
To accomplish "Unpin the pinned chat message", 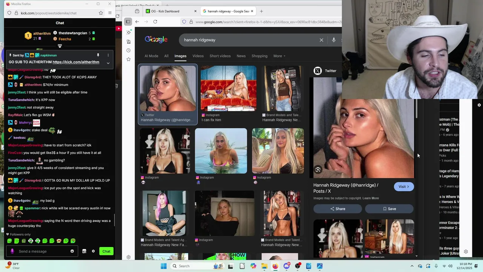I will point(98,55).
